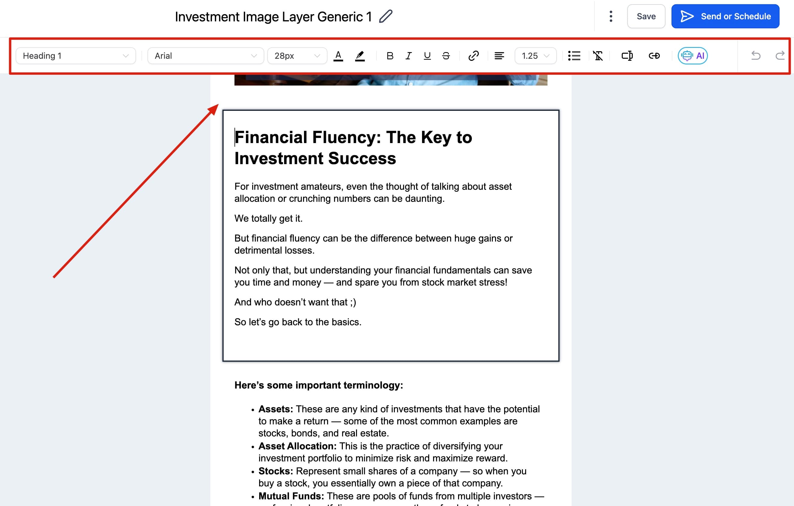Screen dimensions: 794x506
Task: Open text alignment options
Action: click(x=499, y=56)
